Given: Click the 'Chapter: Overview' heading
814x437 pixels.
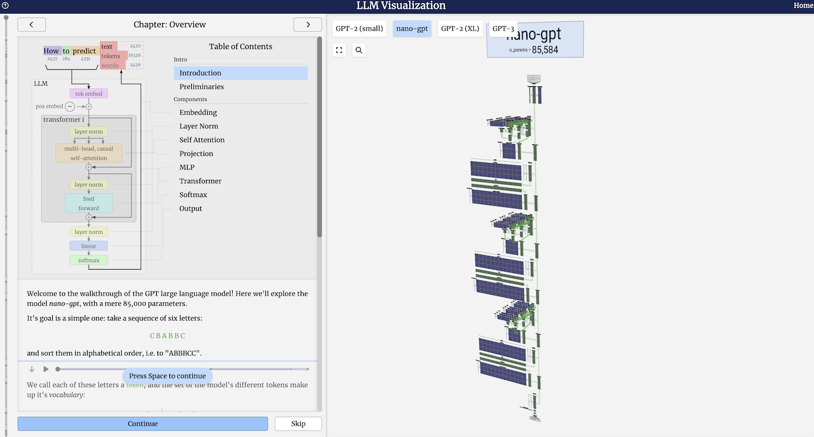Looking at the screenshot, I should coord(170,24).
